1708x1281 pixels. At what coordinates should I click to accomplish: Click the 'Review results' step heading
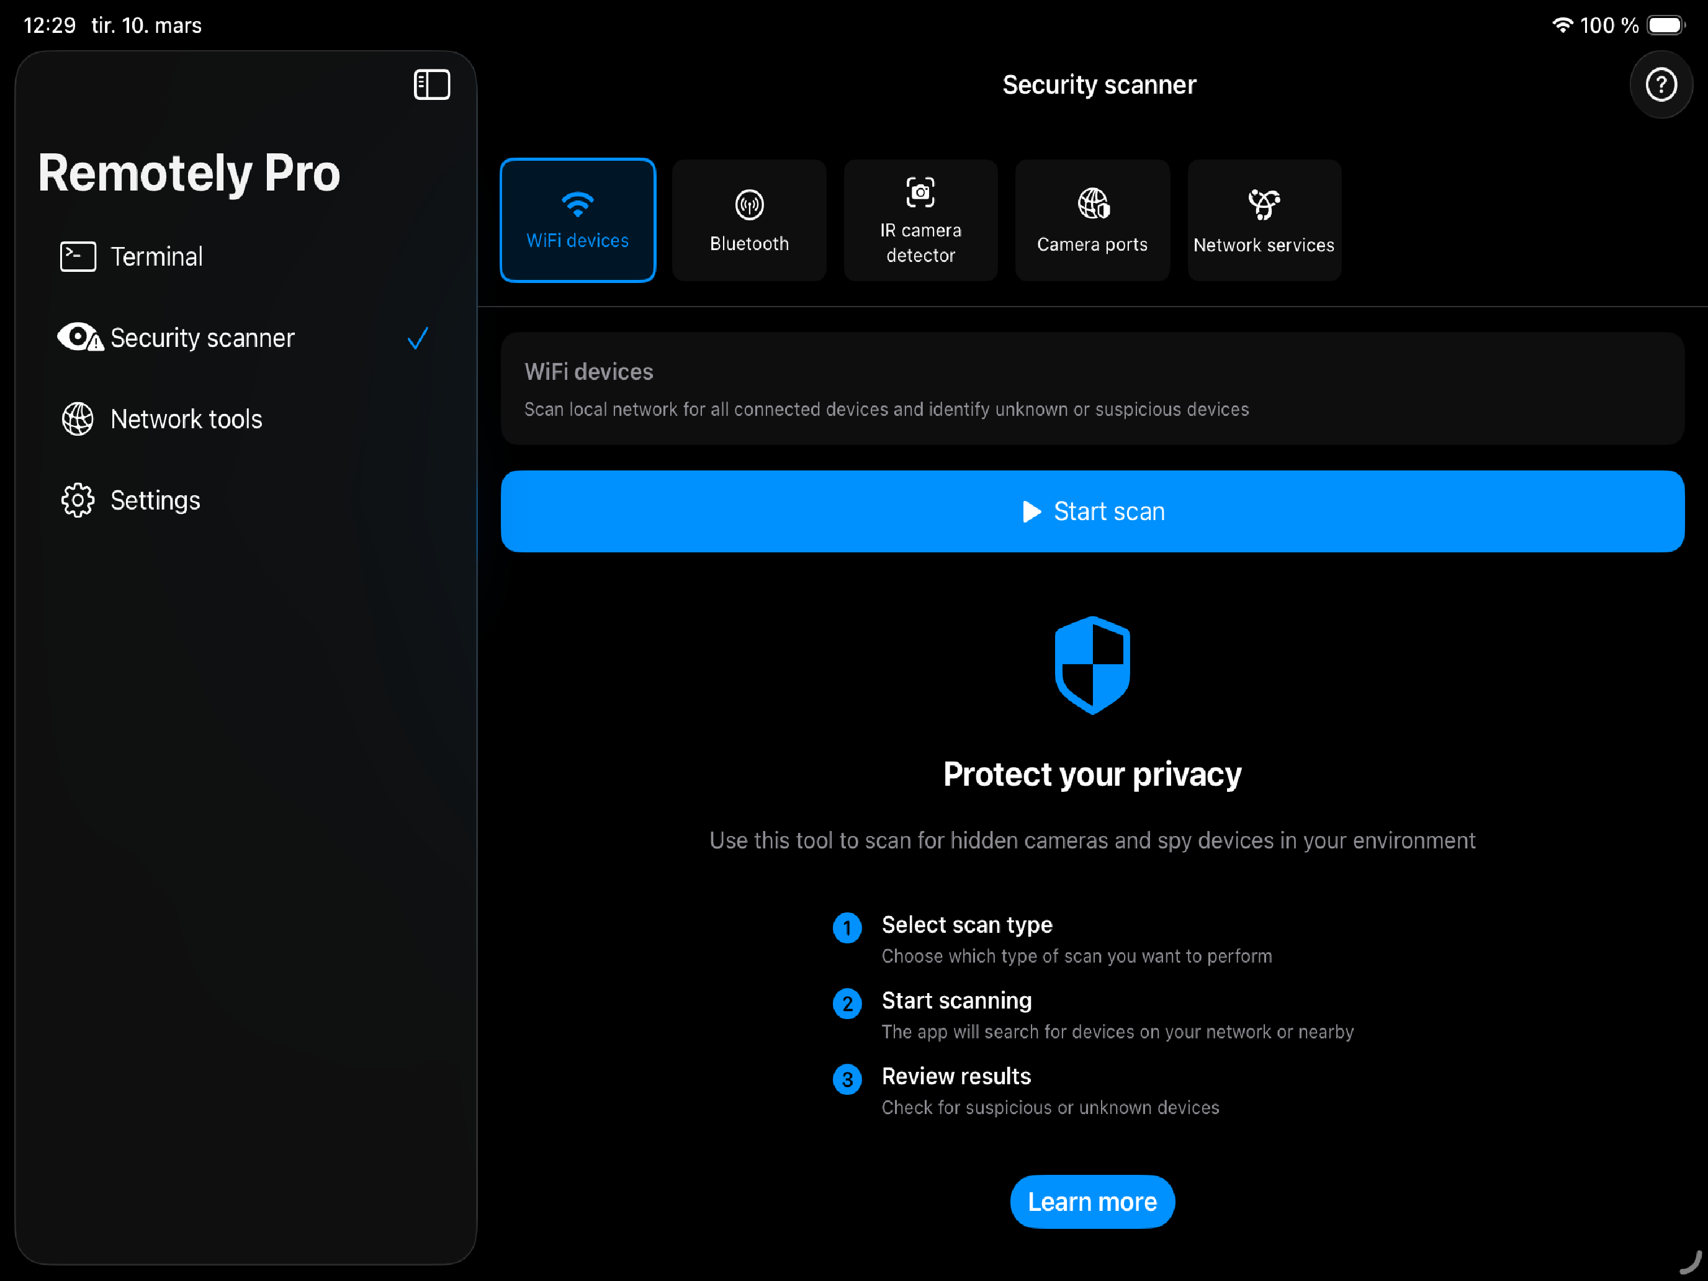(x=956, y=1076)
